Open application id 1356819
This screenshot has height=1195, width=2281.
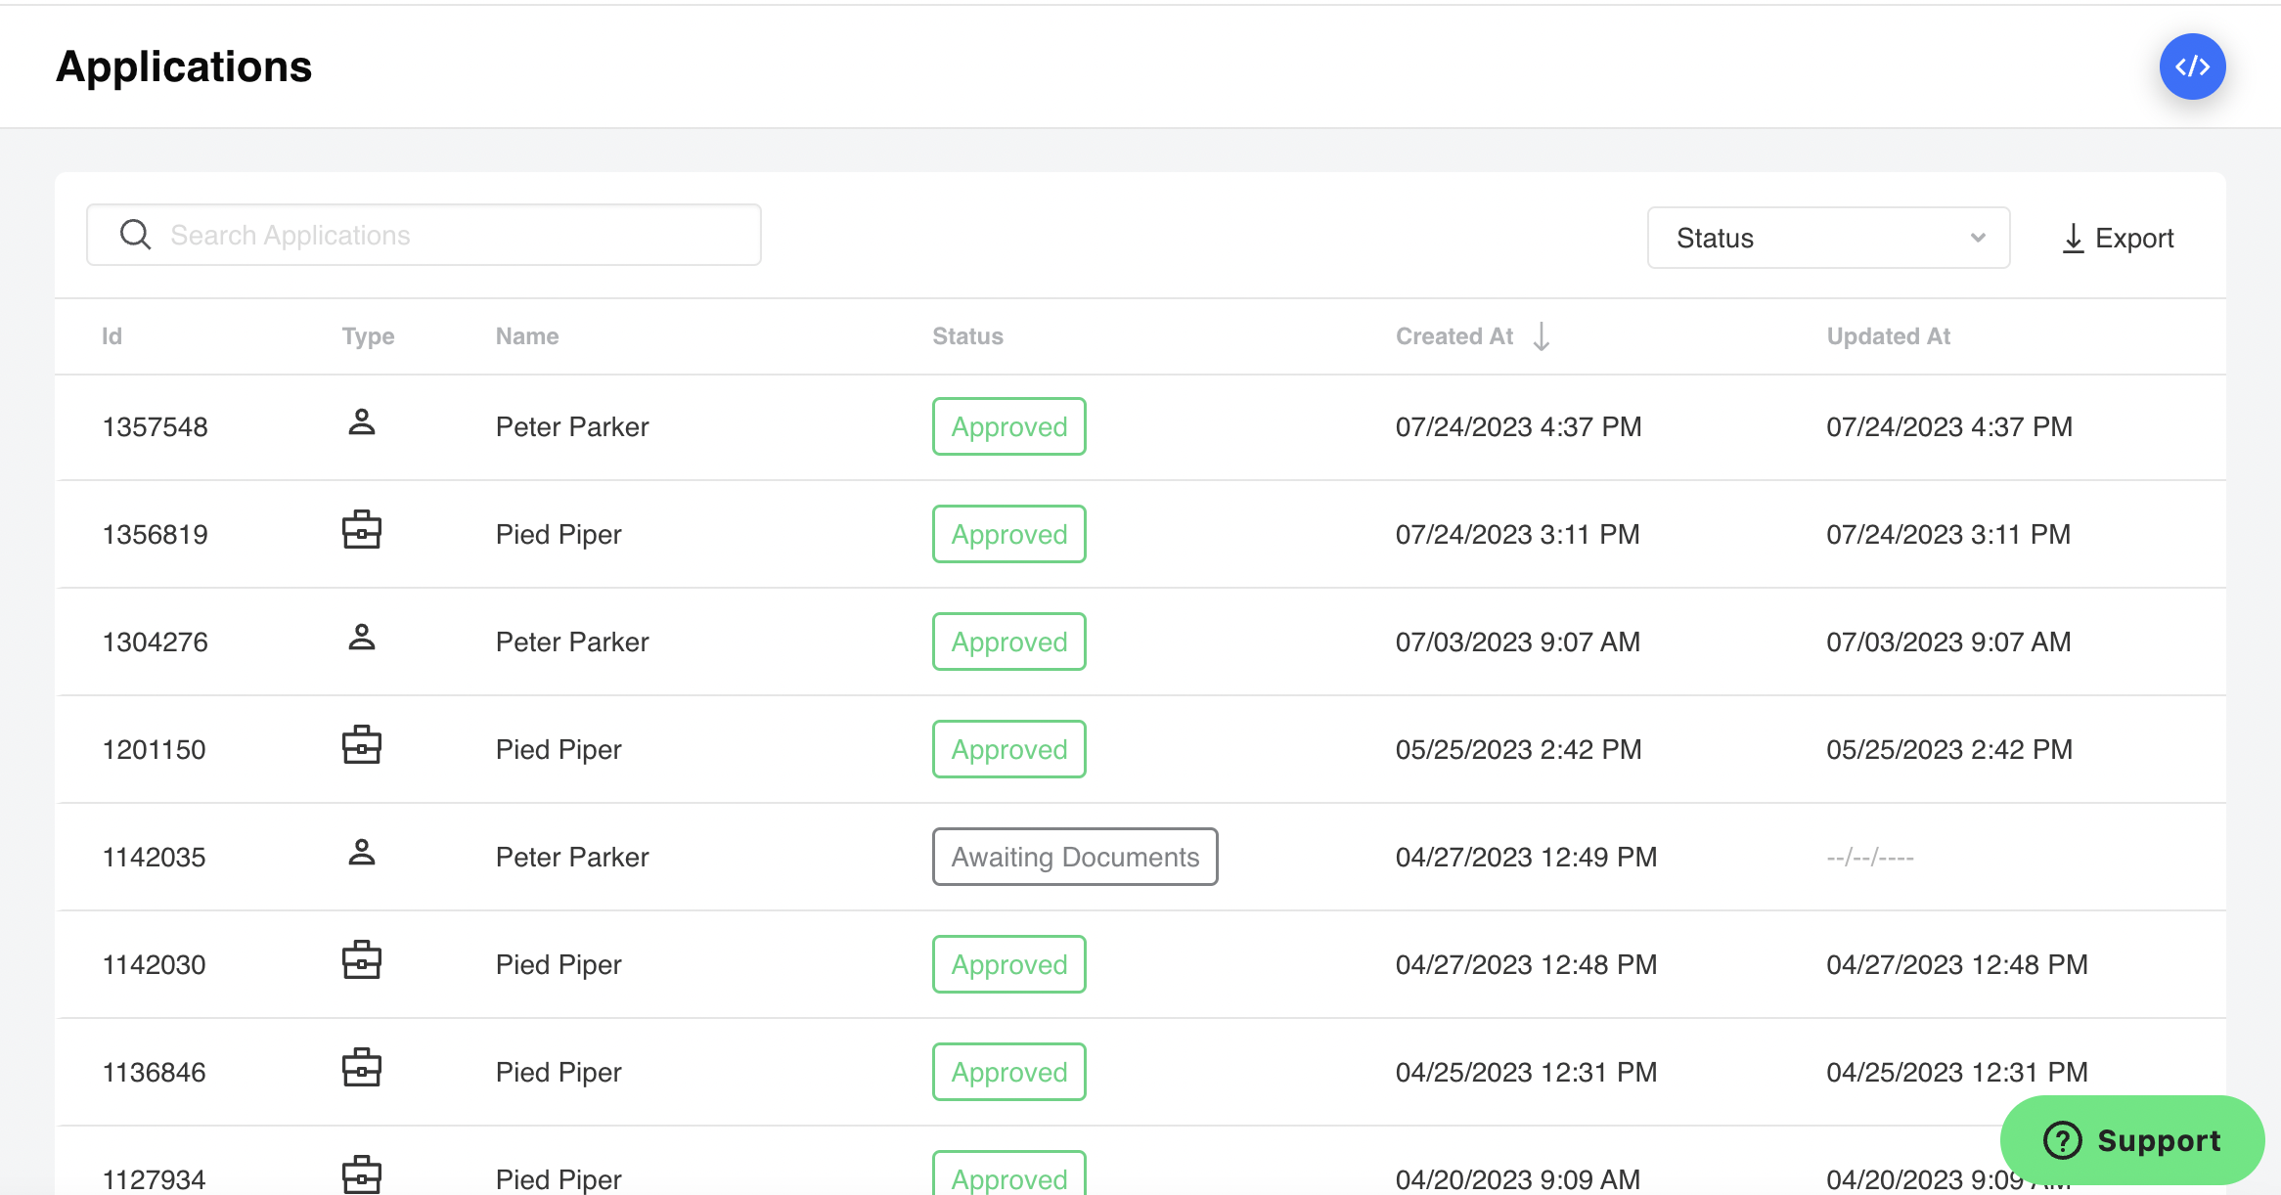[x=155, y=535]
